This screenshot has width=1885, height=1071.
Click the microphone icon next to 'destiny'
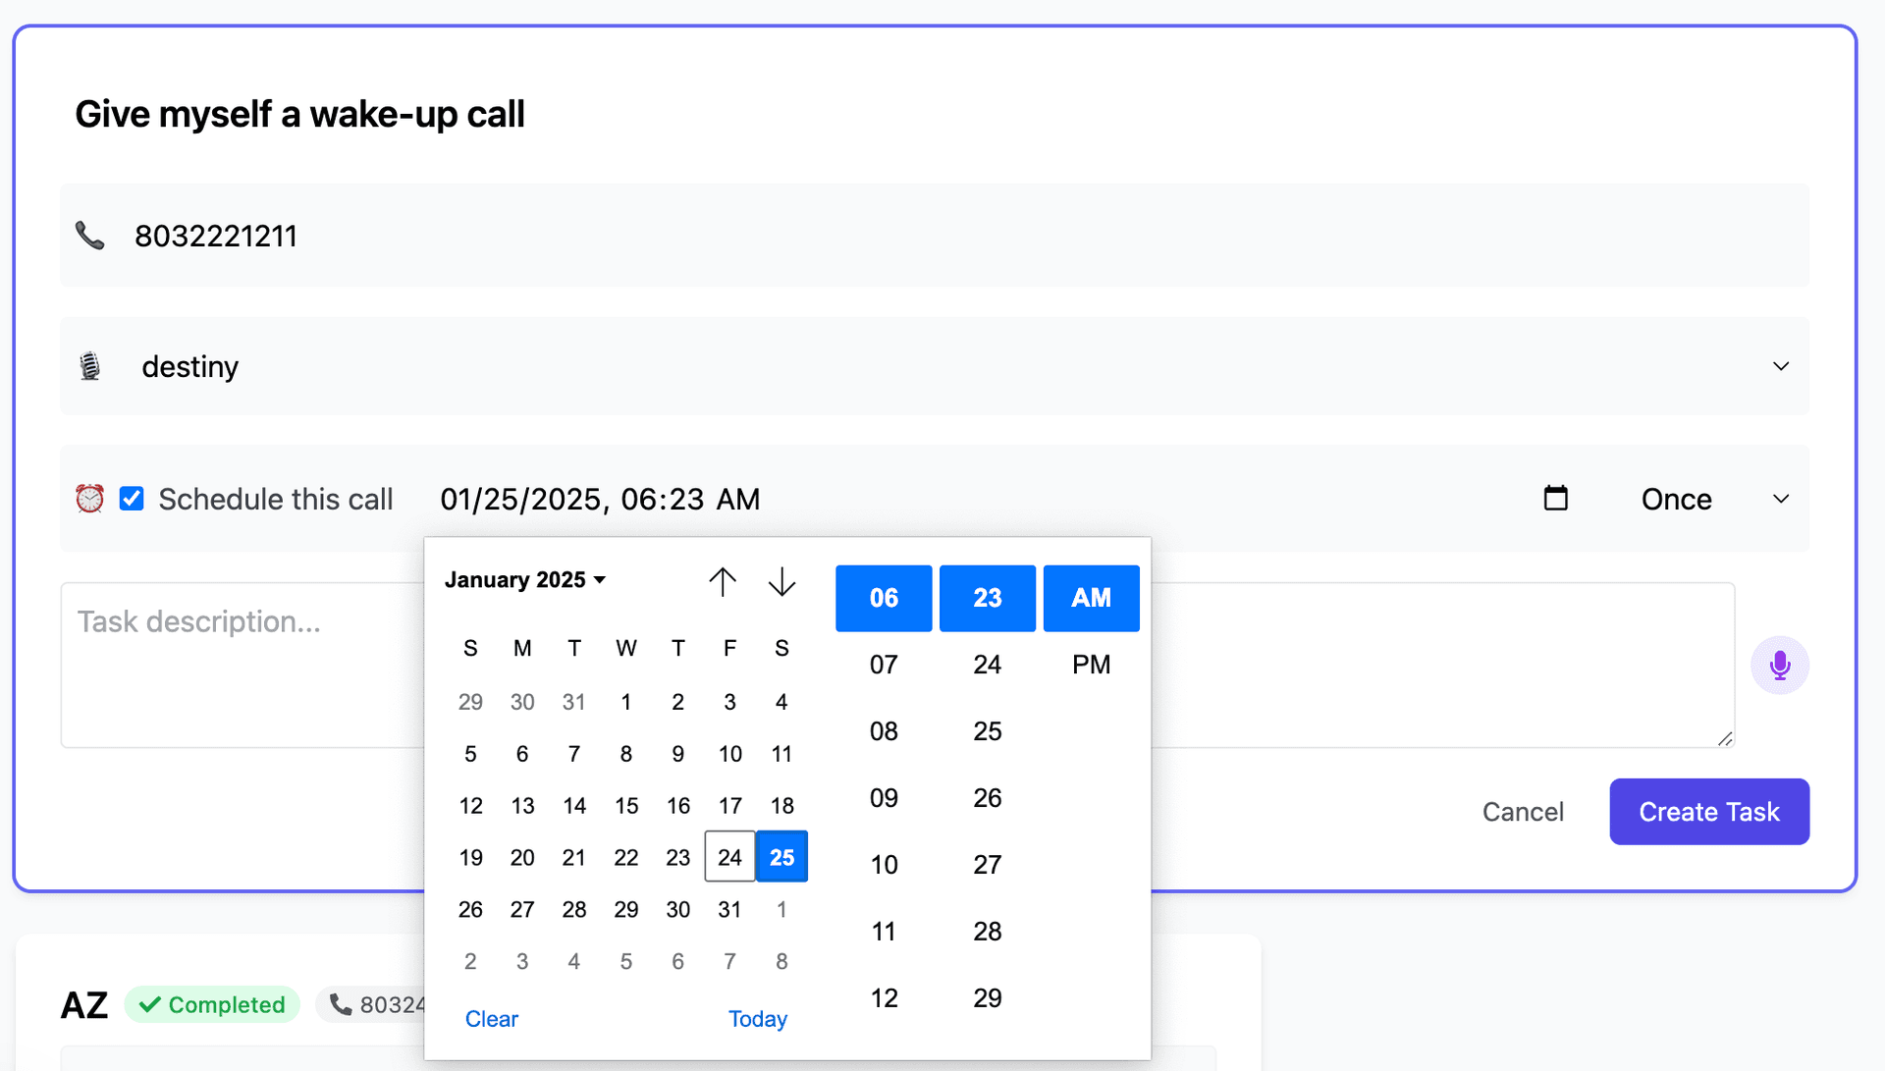tap(90, 366)
